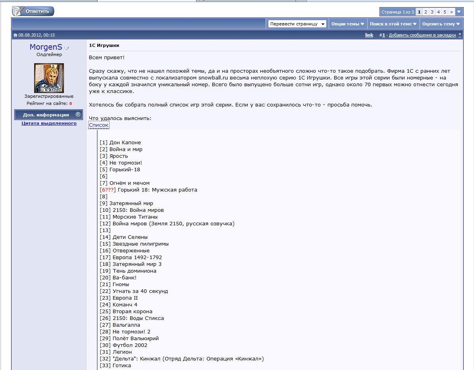Viewport: 474px width, 370px height.
Task: Open page 2 of the thread
Action: coord(426,12)
